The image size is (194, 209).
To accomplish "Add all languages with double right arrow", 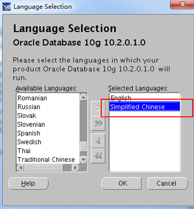I will [x=98, y=123].
